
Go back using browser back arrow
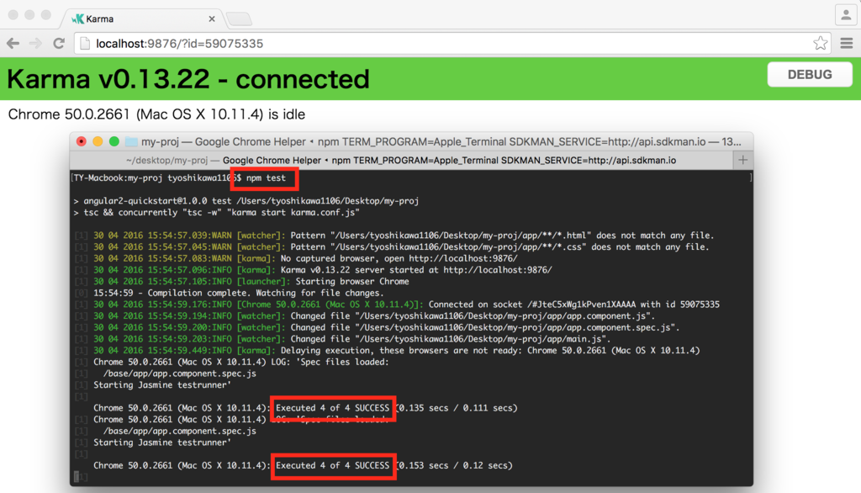(x=13, y=44)
